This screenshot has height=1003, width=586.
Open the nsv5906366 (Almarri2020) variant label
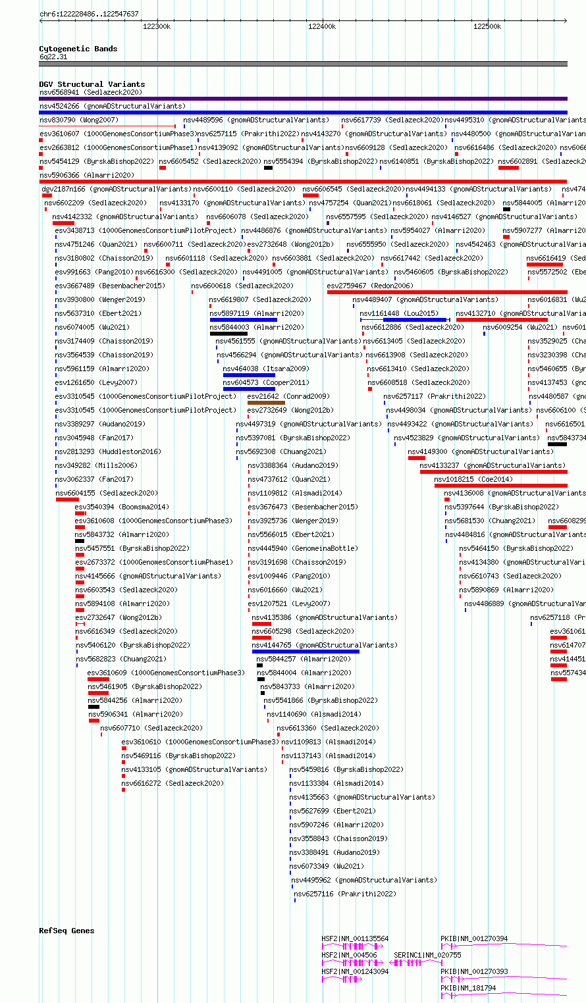click(87, 175)
